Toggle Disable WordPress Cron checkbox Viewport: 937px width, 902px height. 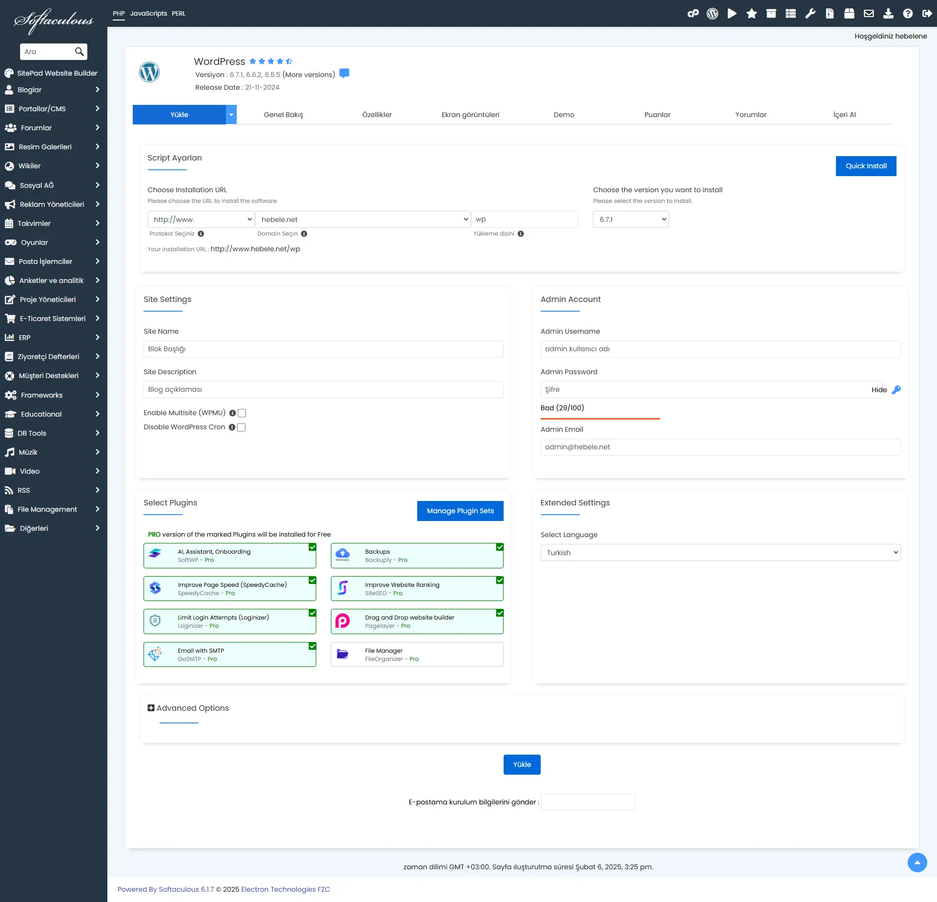(x=241, y=426)
